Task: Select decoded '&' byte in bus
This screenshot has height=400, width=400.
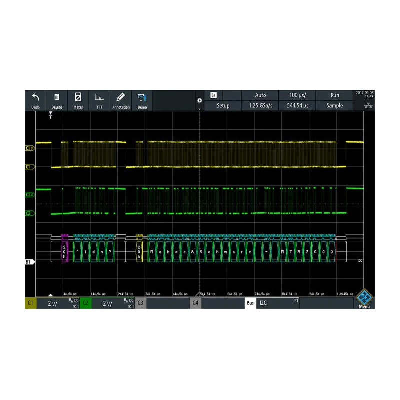Action: (x=192, y=252)
